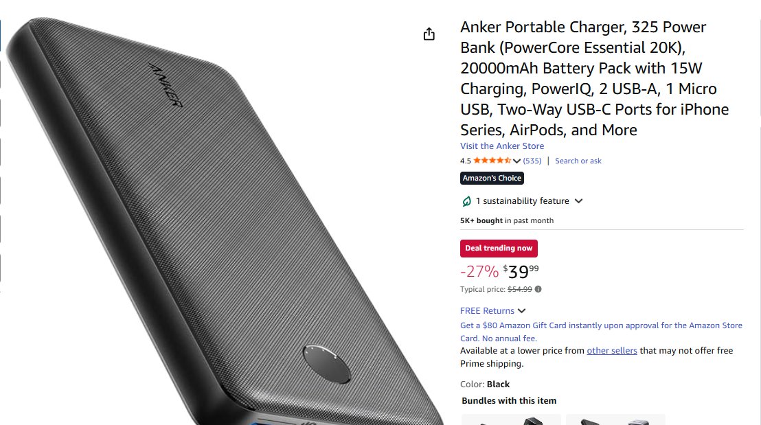The height and width of the screenshot is (425, 761).
Task: Expand the sustainability feature chevron
Action: tap(578, 201)
